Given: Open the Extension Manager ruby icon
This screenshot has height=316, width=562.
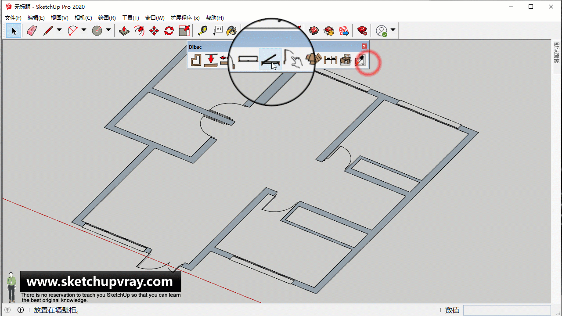Looking at the screenshot, I should tap(362, 31).
